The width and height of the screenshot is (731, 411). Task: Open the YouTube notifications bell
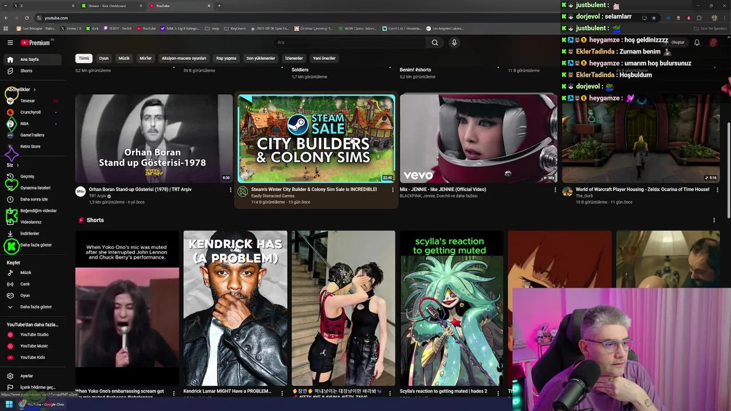point(697,42)
